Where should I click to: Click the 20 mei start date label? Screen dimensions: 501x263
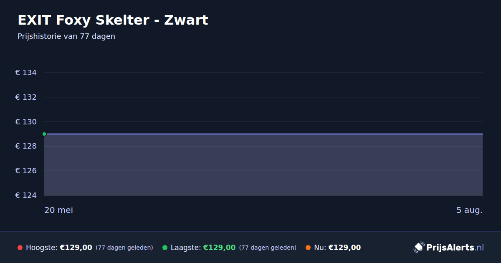58,210
